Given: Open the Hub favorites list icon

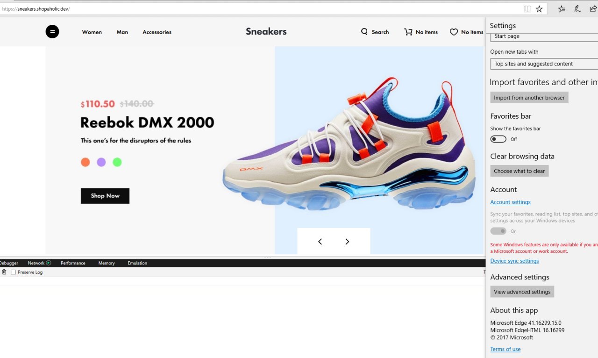Looking at the screenshot, I should tap(562, 9).
